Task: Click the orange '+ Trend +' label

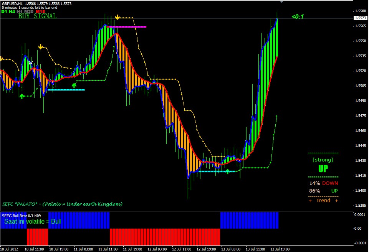Action: coord(323,201)
